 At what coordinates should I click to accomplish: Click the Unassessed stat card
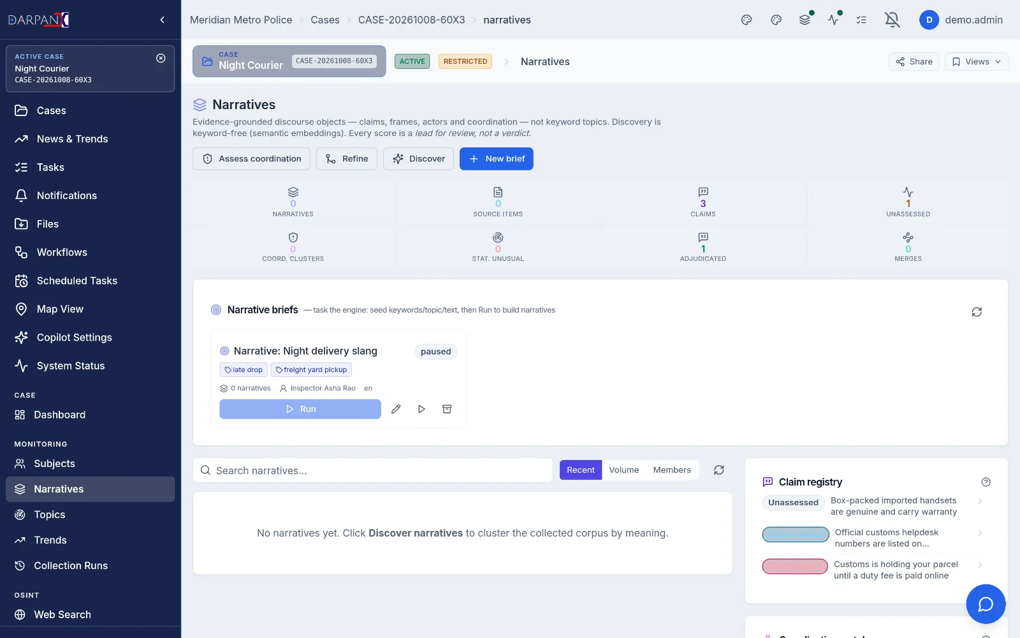[908, 202]
